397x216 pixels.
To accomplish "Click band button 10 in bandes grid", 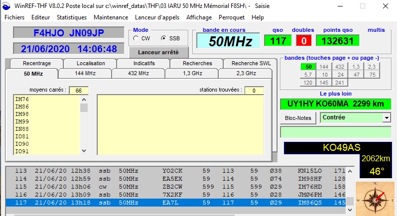I will (324, 75).
